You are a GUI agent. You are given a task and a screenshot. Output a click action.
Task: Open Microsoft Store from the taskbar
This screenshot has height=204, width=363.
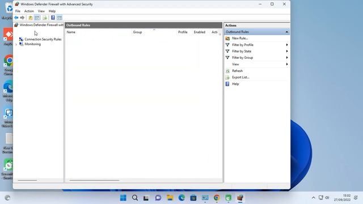pos(193,198)
